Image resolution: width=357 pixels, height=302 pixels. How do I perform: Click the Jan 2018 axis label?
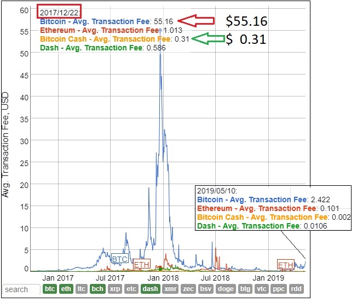tap(163, 278)
